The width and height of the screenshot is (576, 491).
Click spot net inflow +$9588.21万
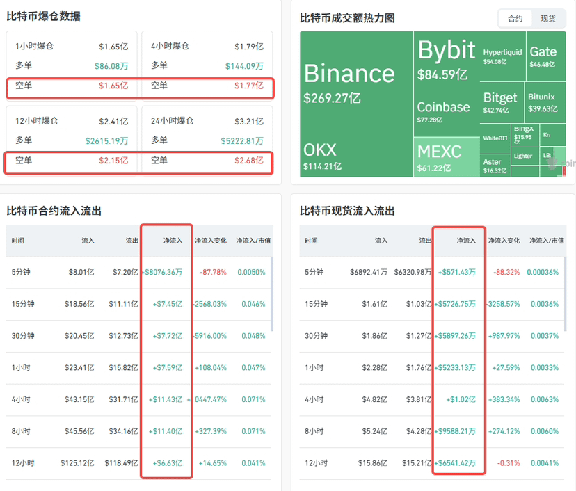455,431
